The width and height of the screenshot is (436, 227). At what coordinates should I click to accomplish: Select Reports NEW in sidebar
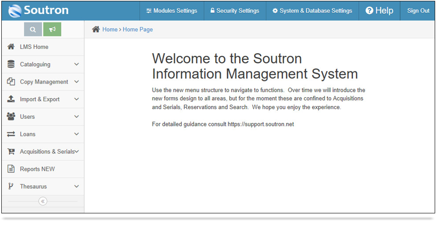click(43, 169)
